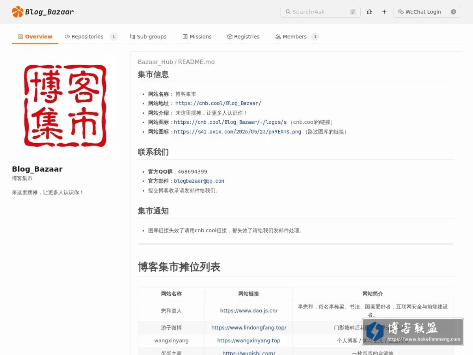473x355 pixels.
Task: Switch to the Overview tab
Action: tap(35, 37)
